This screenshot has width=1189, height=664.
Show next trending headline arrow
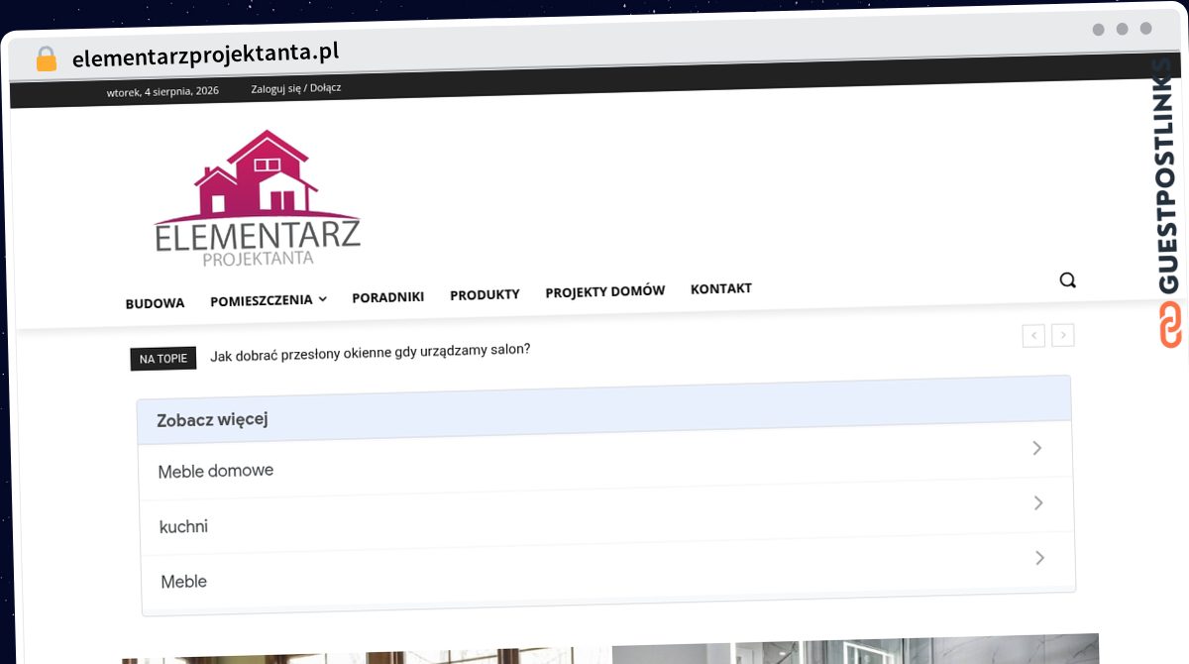click(x=1063, y=336)
